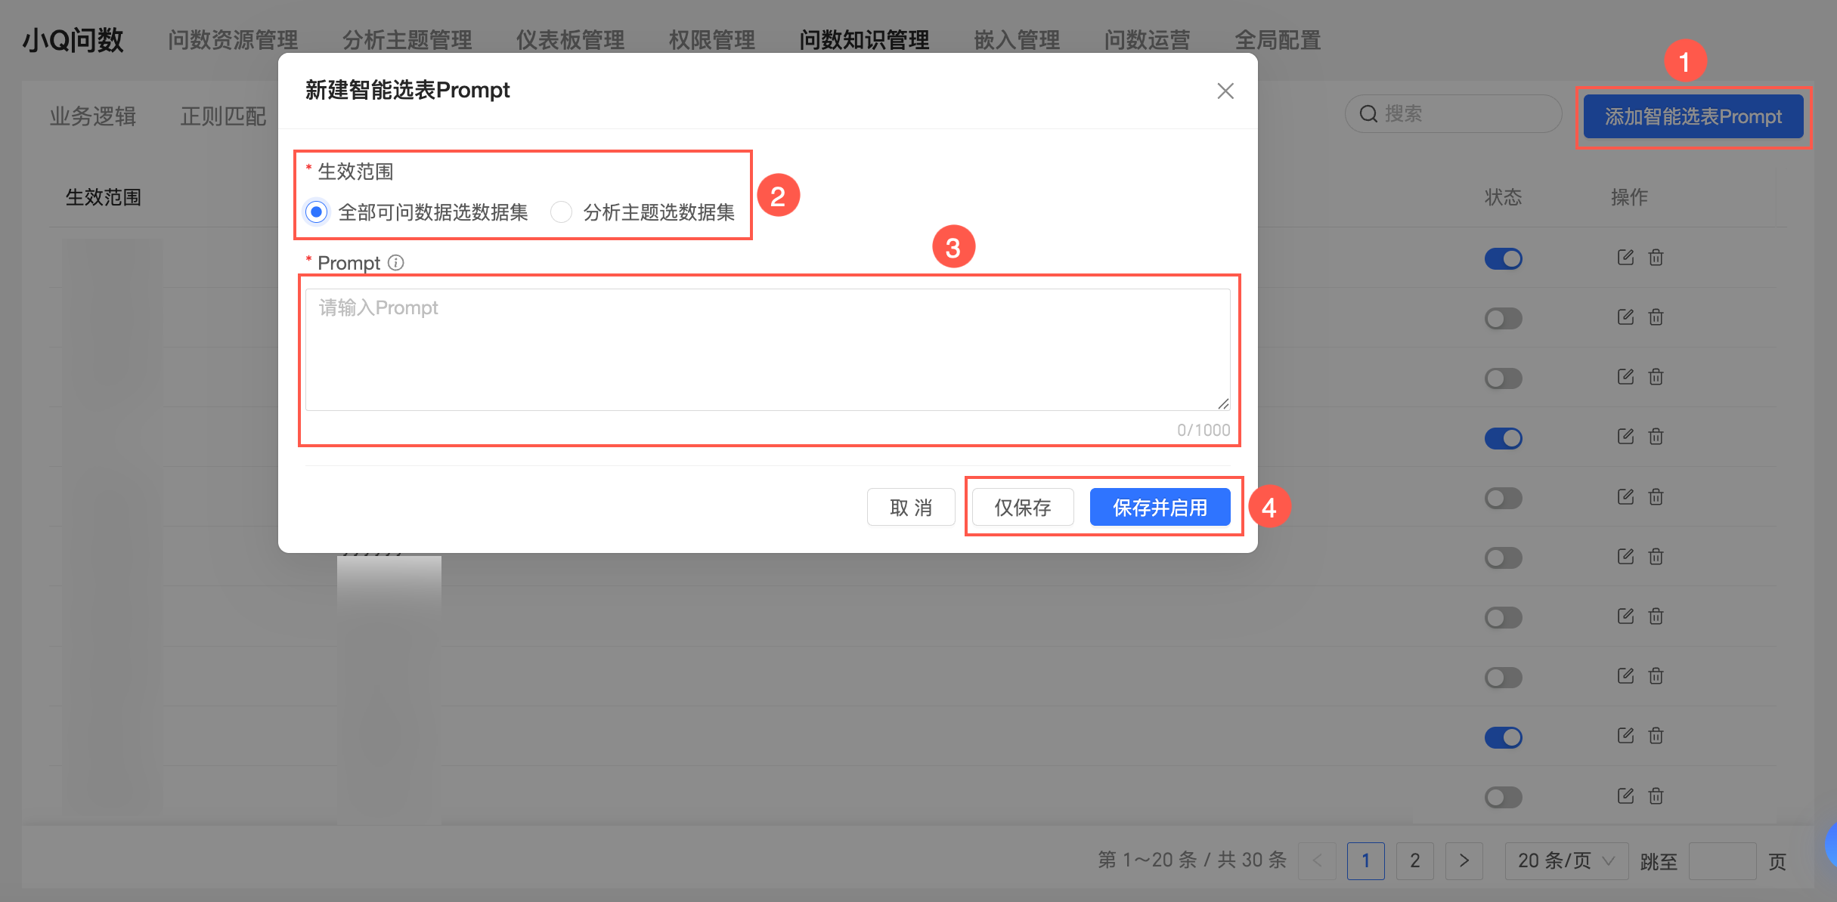Go to page 2 in pagination
The image size is (1837, 902).
click(x=1414, y=860)
